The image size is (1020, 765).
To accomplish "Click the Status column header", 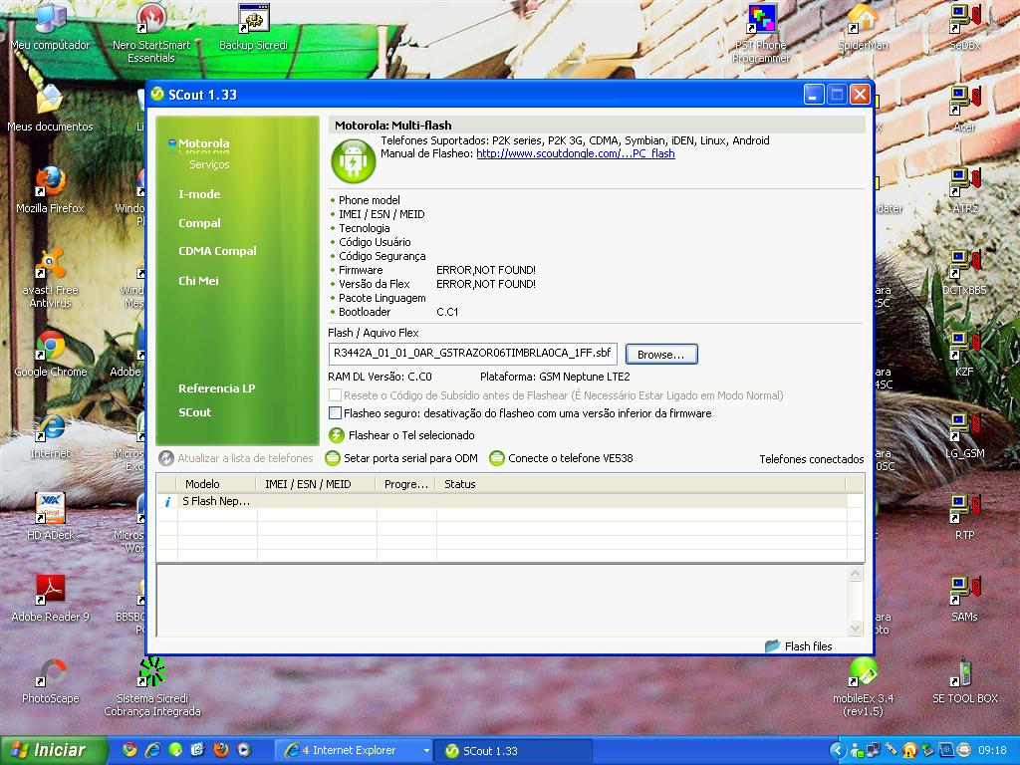I will pyautogui.click(x=640, y=483).
